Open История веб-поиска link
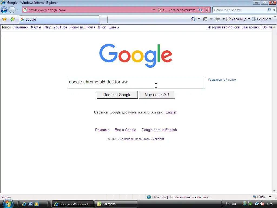The width and height of the screenshot is (277, 208). pos(223,27)
